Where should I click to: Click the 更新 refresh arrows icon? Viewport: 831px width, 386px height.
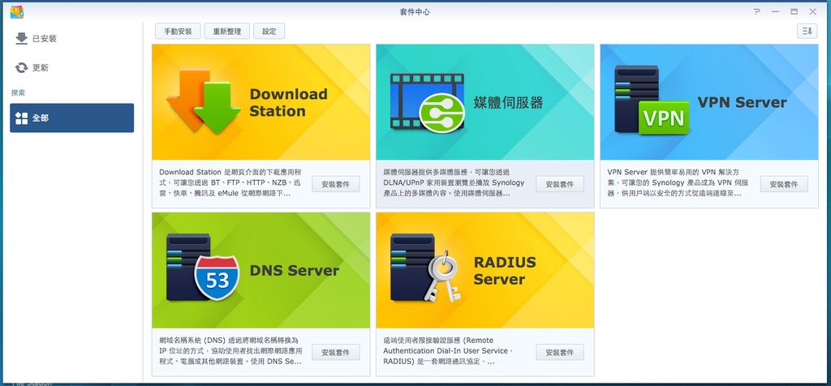click(x=21, y=68)
